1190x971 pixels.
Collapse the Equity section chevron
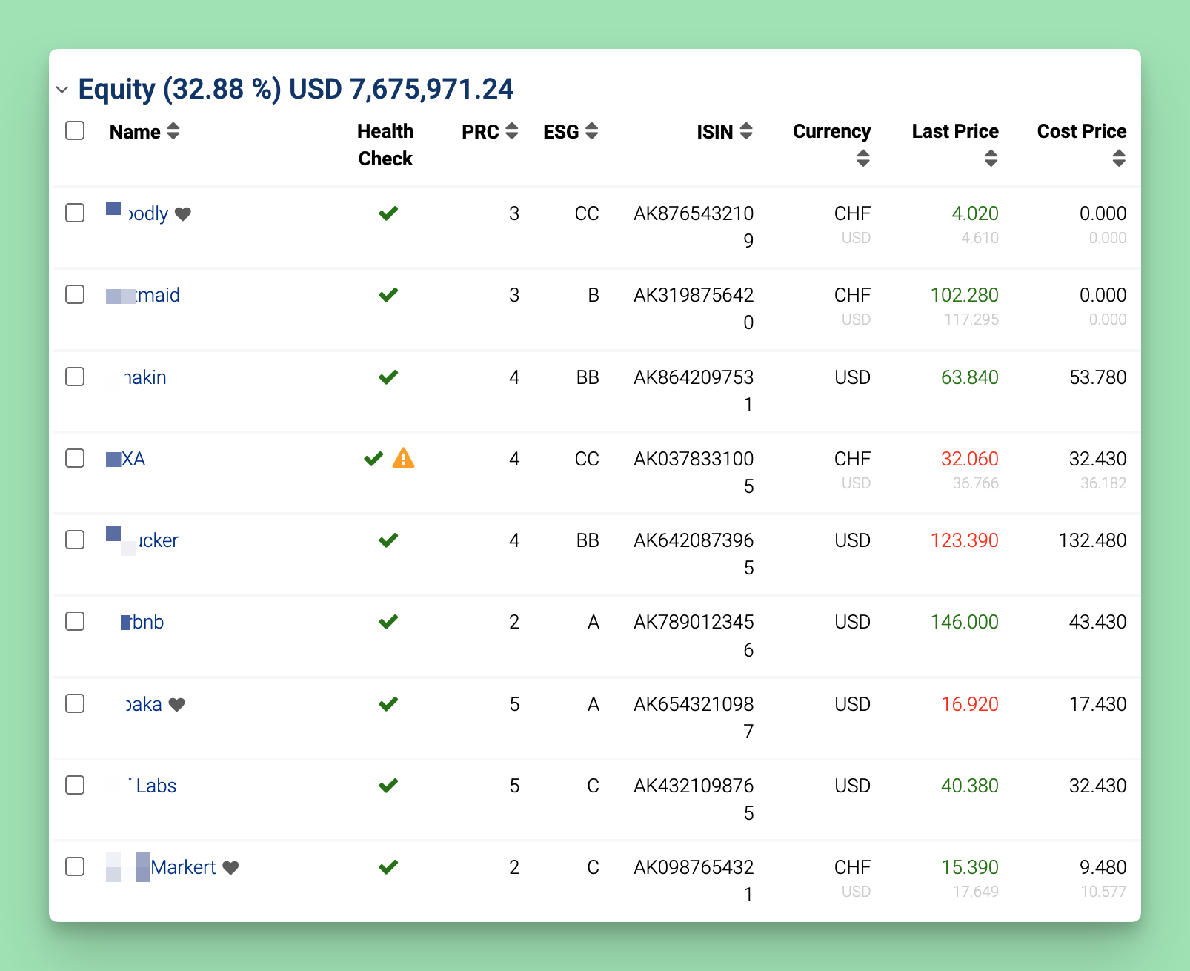(x=62, y=90)
